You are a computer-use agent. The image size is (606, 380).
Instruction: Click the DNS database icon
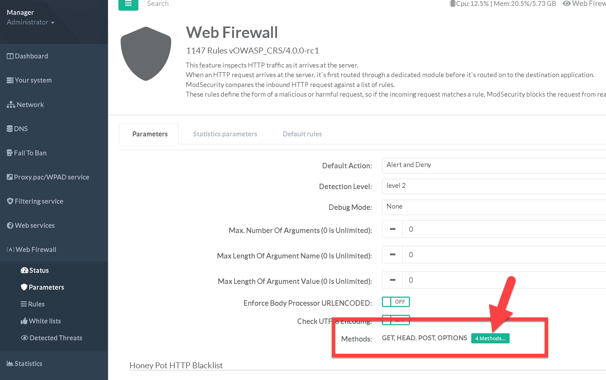[10, 129]
